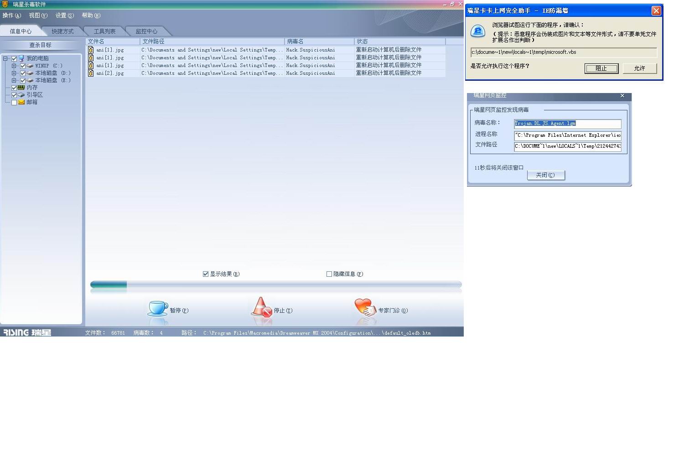The width and height of the screenshot is (684, 456).
Task: Click the 进程名称 field in 瑞星网页监控
Action: (568, 135)
